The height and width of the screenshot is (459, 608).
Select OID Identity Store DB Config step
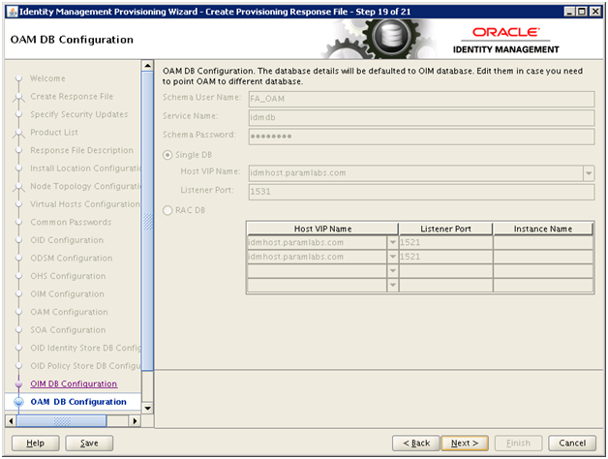coord(86,348)
